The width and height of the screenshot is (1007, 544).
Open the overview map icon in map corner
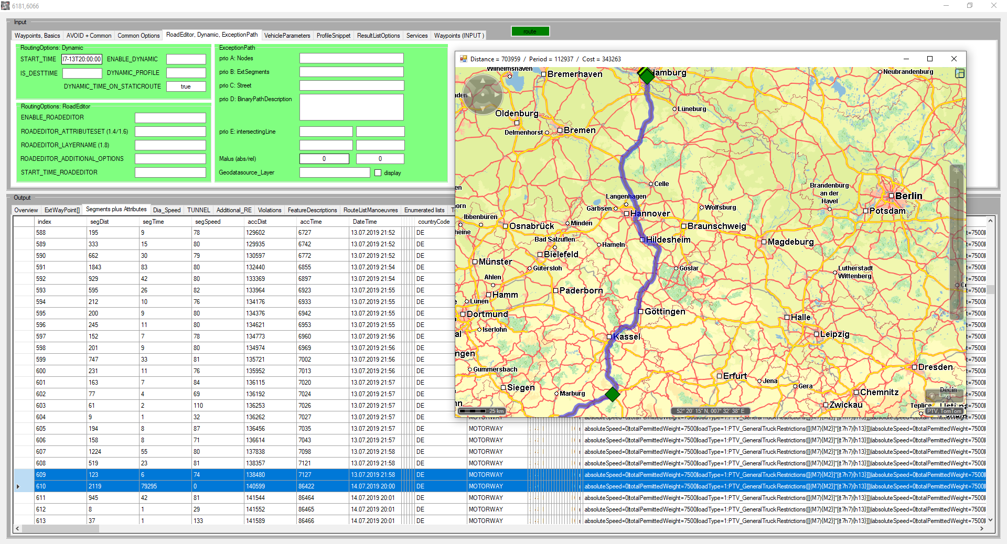[960, 73]
